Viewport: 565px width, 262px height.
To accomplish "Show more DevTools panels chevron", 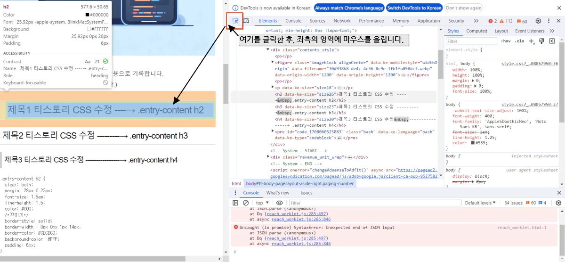I will coord(476,21).
